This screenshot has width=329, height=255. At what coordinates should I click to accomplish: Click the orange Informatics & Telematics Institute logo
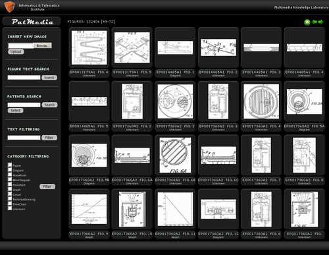coord(9,7)
